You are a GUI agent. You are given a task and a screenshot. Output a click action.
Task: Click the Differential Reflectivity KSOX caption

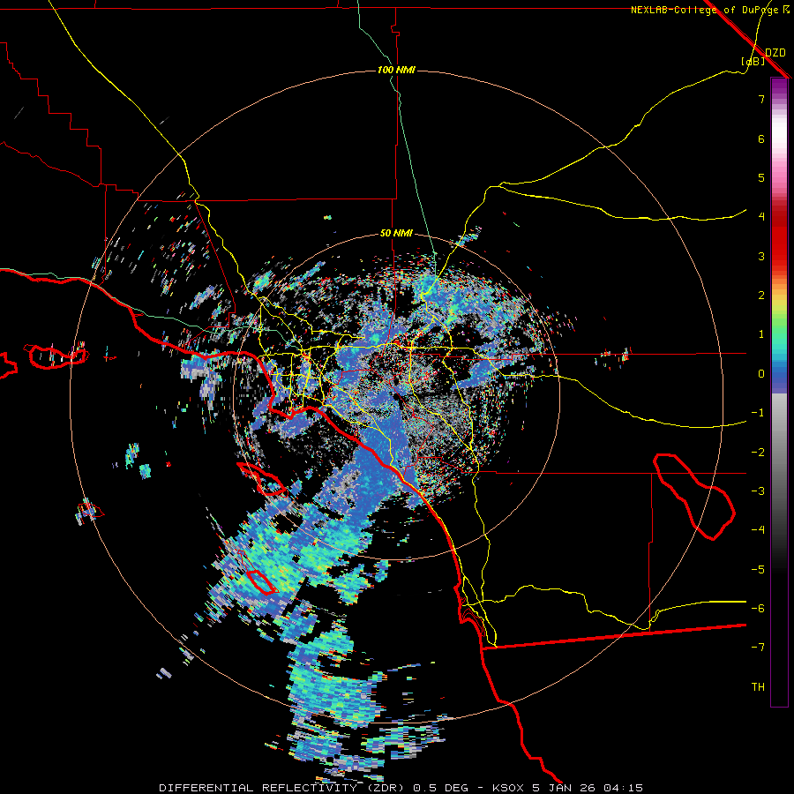click(401, 788)
